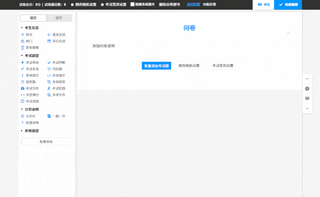Follow the 返回旧版 link
The height and width of the screenshot is (197, 320).
point(193,4)
